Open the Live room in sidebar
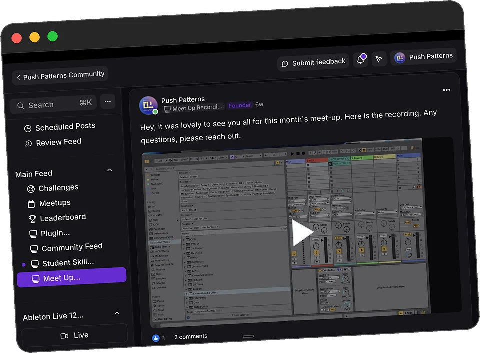Screen dimensions: 480x353 coord(75,335)
